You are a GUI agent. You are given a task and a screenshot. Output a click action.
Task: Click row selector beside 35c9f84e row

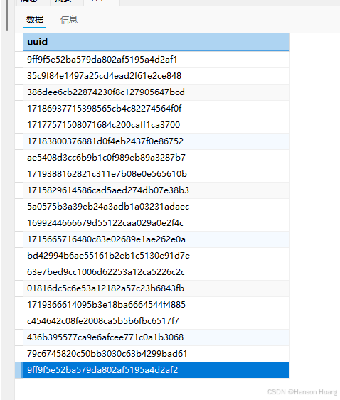pos(19,76)
